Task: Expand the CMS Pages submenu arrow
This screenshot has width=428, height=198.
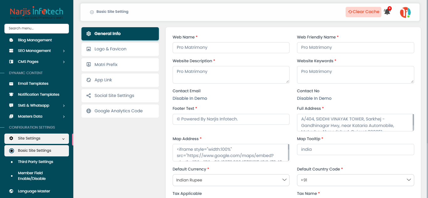Action: [x=64, y=62]
